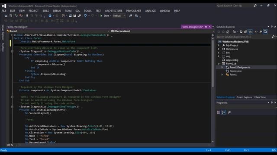The height and width of the screenshot is (155, 277).
Task: Click the Search Solution Explorer field
Action: [244, 37]
